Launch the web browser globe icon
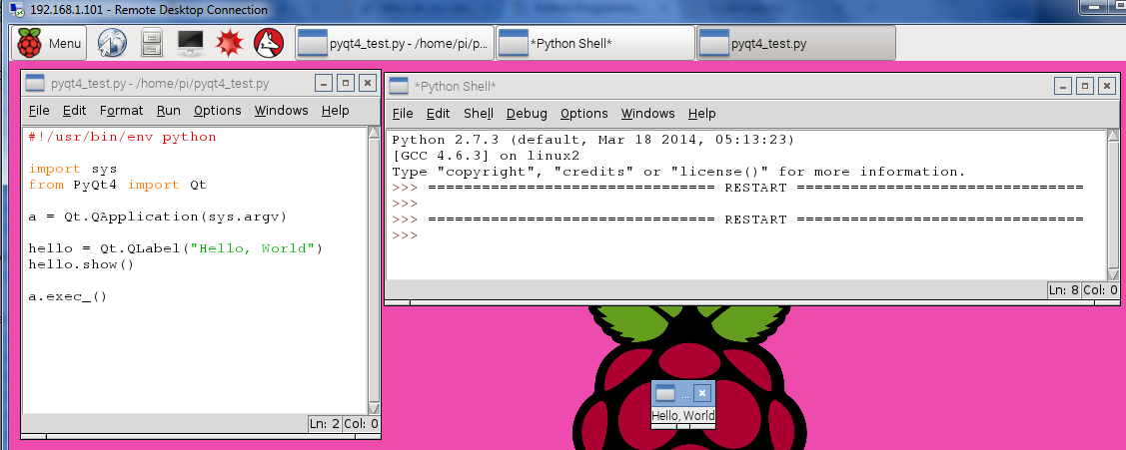 coord(112,43)
